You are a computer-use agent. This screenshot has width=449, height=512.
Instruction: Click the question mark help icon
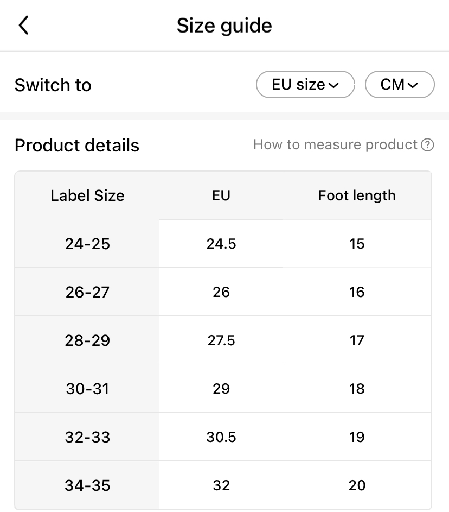(428, 145)
